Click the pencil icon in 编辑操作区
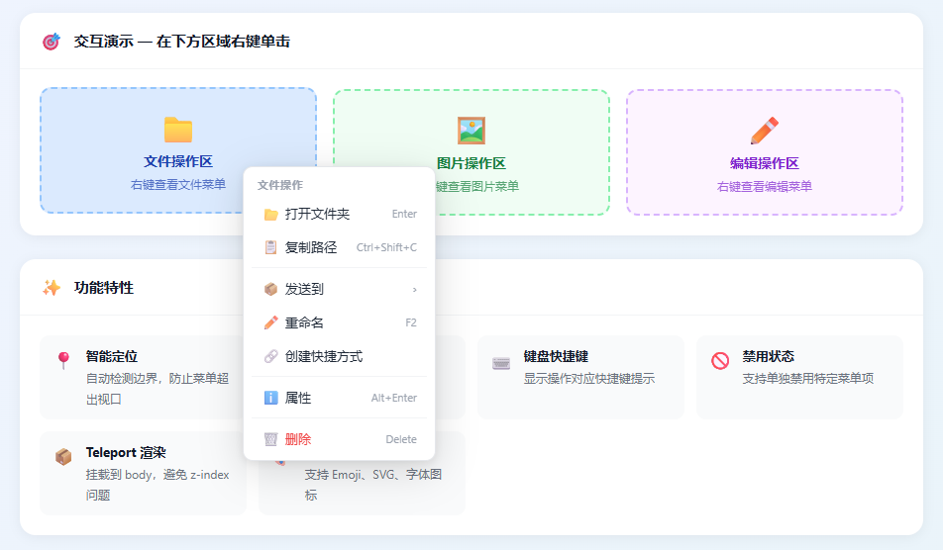The image size is (943, 550). 765,131
